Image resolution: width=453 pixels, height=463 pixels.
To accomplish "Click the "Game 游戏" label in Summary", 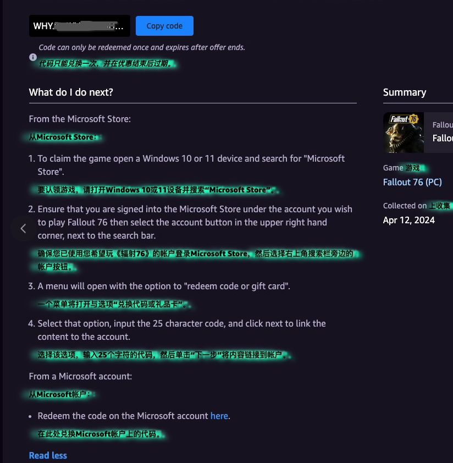I will click(x=401, y=168).
